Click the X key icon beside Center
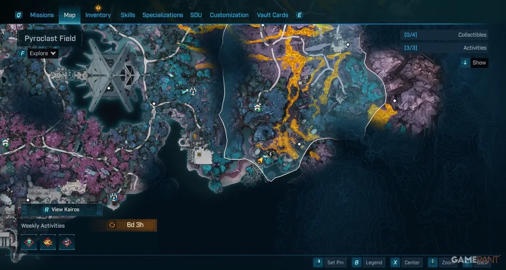The width and height of the screenshot is (506, 270). 395,263
